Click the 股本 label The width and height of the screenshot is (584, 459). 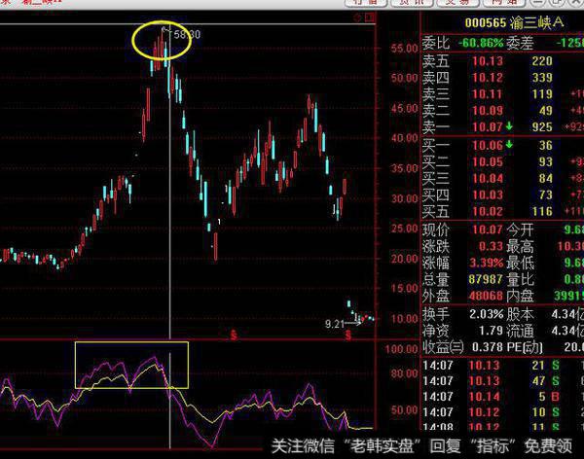click(x=520, y=314)
